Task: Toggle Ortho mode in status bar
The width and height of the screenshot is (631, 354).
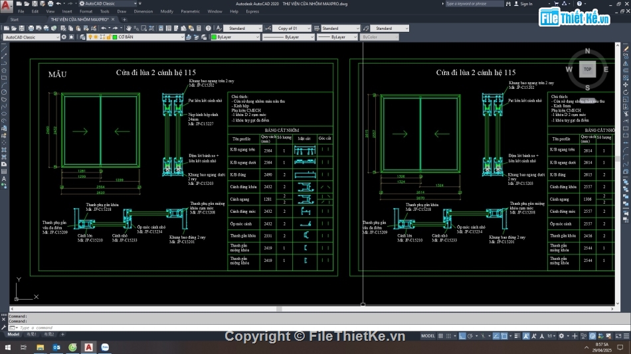Action: pyautogui.click(x=462, y=336)
